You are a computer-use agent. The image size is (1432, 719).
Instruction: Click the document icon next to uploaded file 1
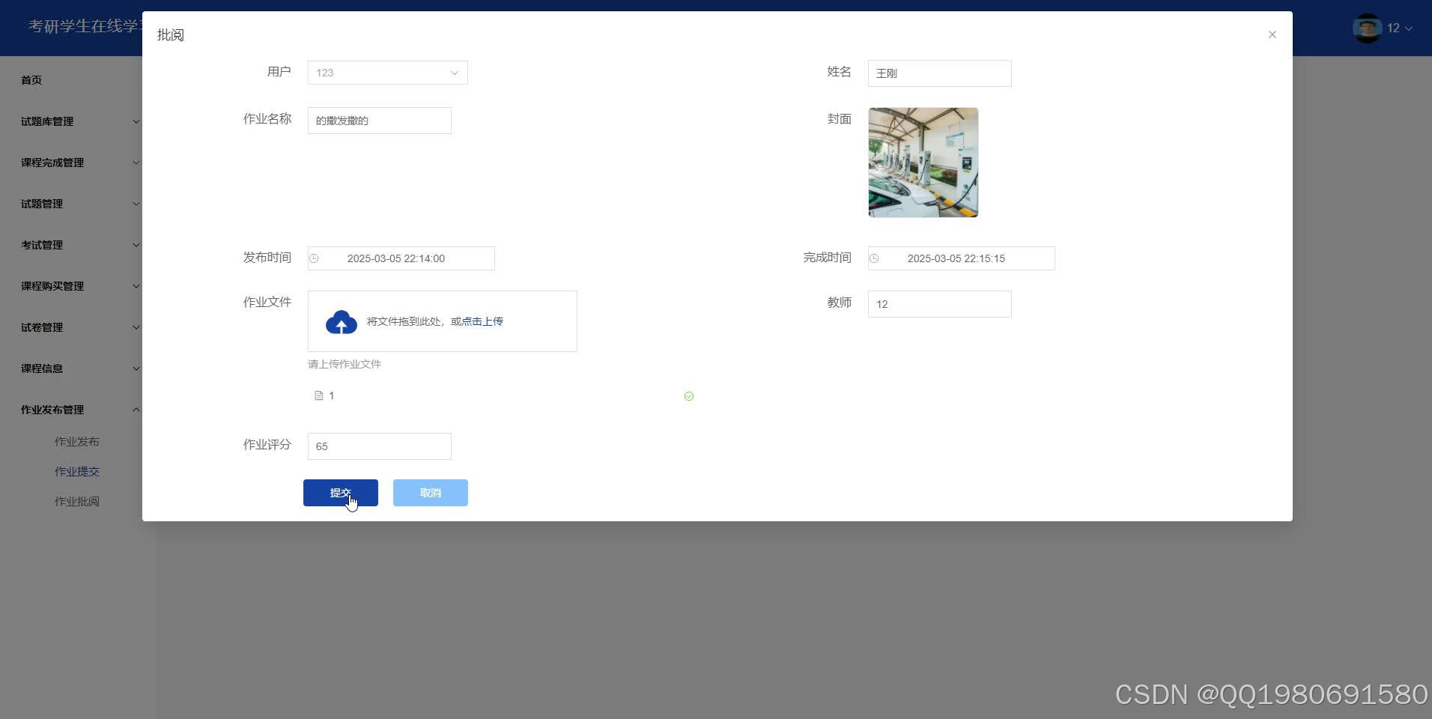point(319,395)
